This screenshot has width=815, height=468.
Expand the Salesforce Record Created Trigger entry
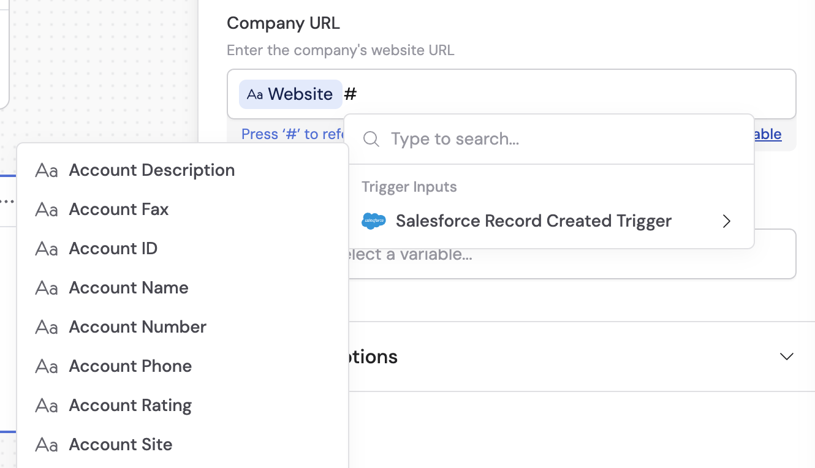click(726, 221)
